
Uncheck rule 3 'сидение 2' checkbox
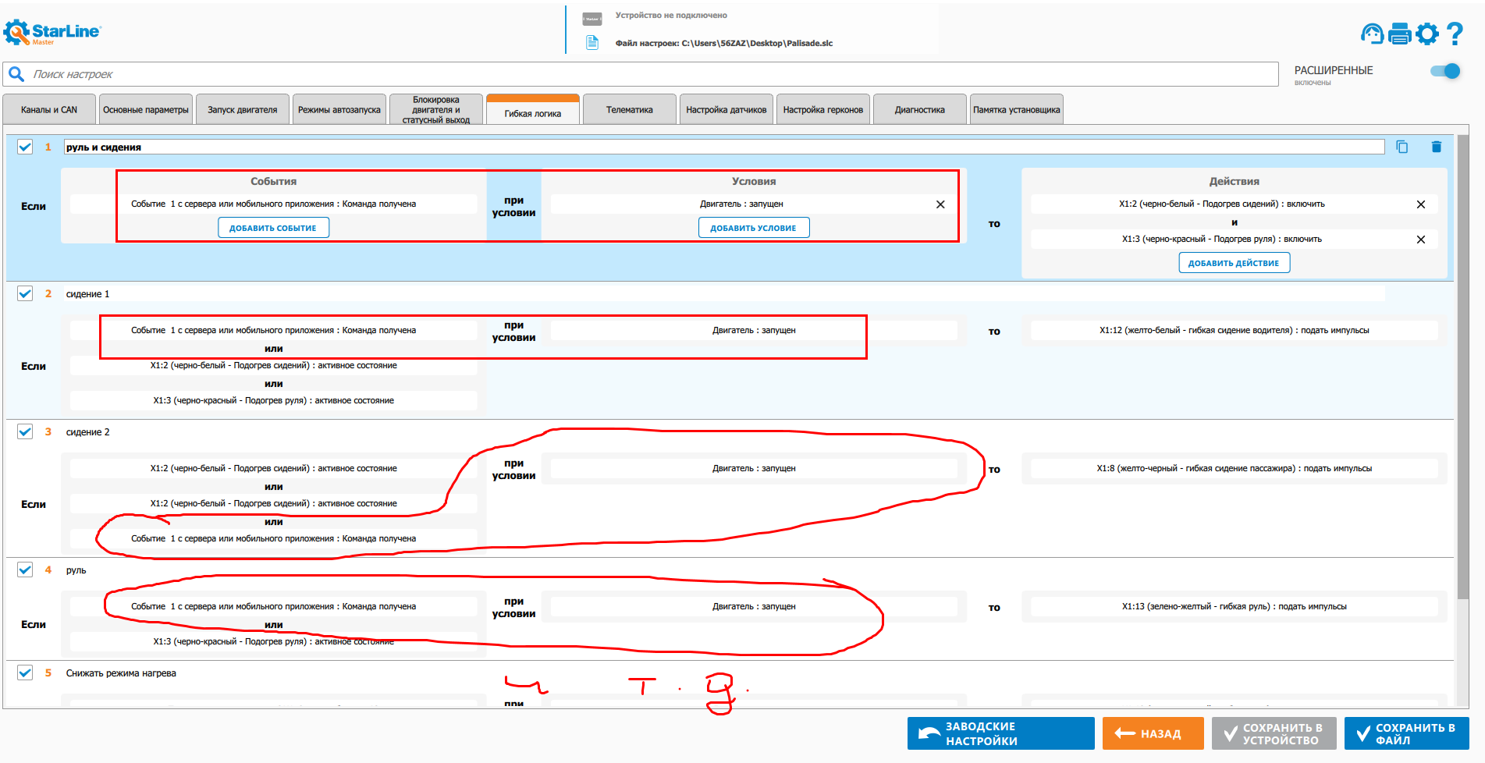point(25,431)
